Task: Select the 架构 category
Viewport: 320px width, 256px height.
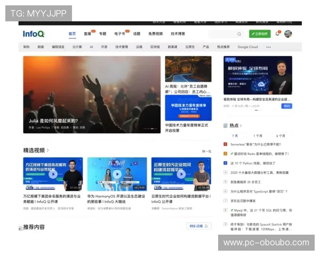Action: coord(26,47)
